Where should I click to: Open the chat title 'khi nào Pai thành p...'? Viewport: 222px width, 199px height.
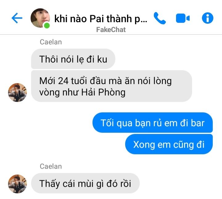pyautogui.click(x=101, y=19)
